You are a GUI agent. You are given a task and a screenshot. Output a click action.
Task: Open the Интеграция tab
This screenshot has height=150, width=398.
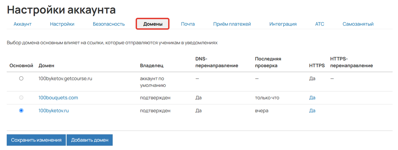pos(283,24)
